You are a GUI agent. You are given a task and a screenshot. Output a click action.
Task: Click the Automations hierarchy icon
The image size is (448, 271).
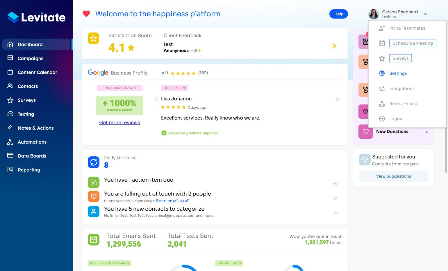pyautogui.click(x=10, y=142)
